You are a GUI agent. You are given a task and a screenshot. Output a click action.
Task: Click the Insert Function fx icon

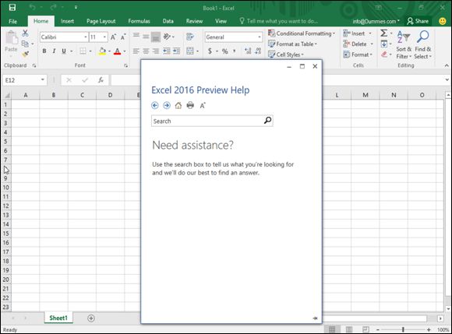coord(101,80)
